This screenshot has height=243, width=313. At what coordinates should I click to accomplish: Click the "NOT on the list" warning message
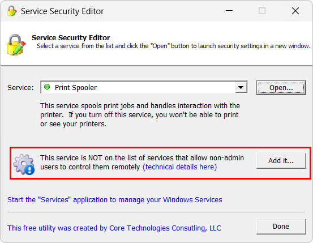(x=142, y=162)
